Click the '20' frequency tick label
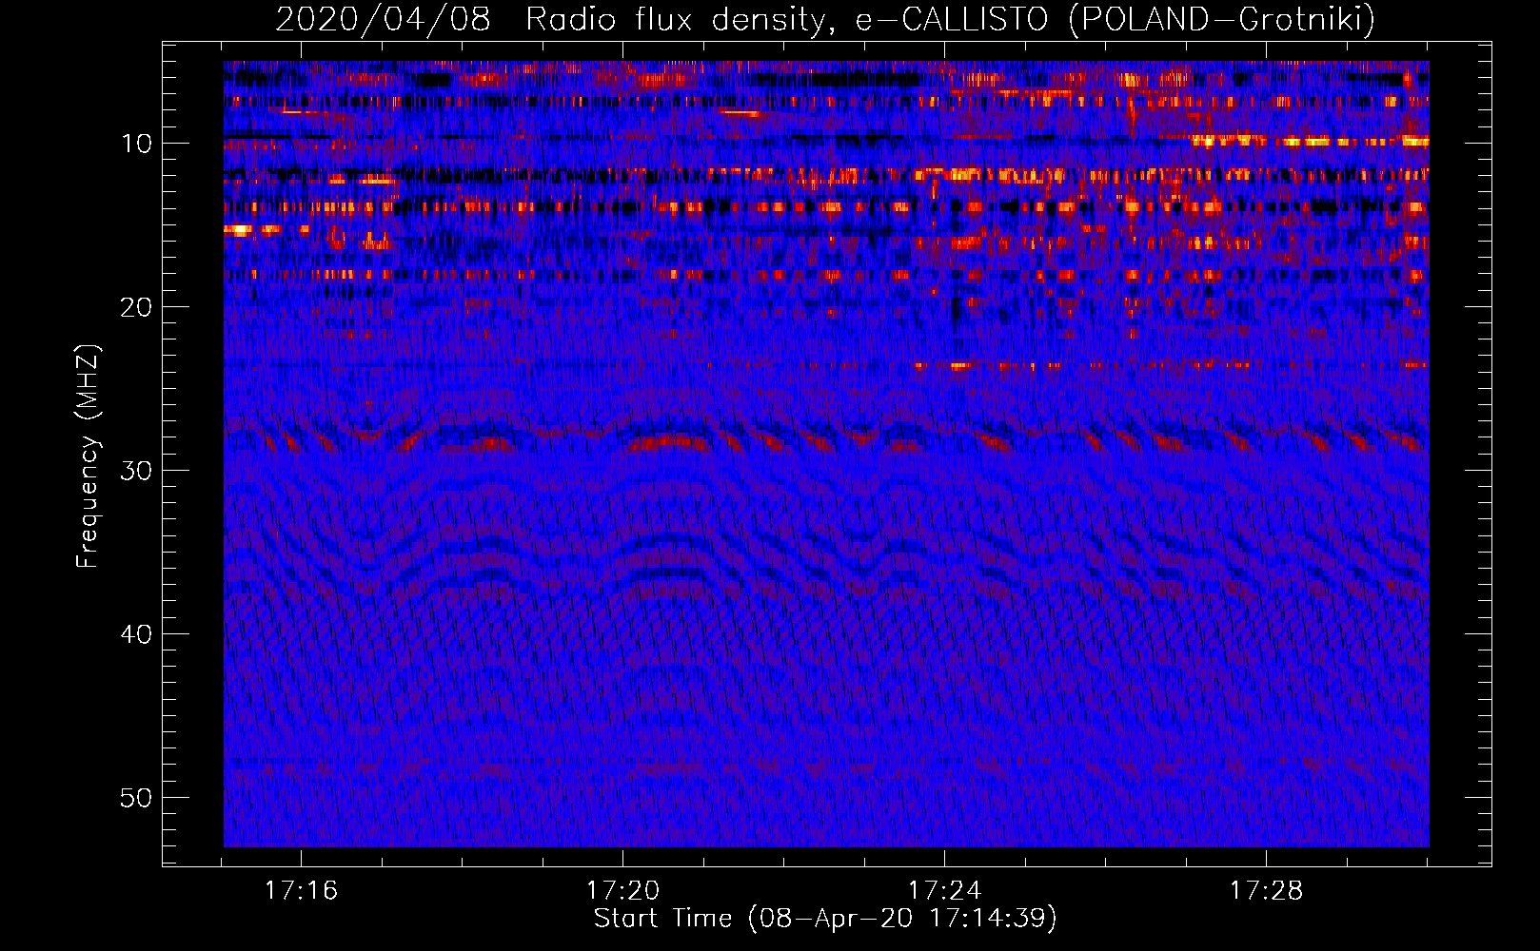 tap(137, 307)
